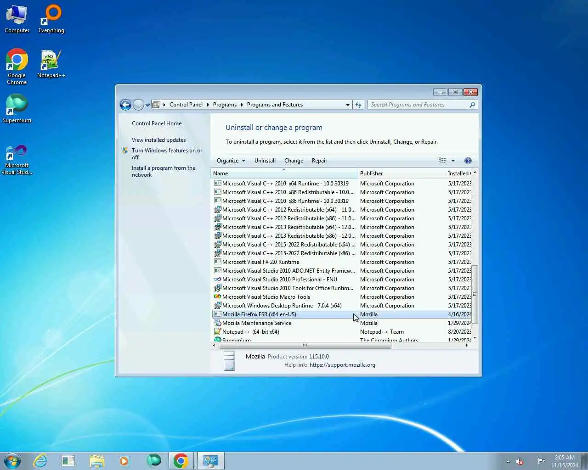Open the recent pages dropdown arrow
Screen dimensions: 588x470
pyautogui.click(x=147, y=105)
